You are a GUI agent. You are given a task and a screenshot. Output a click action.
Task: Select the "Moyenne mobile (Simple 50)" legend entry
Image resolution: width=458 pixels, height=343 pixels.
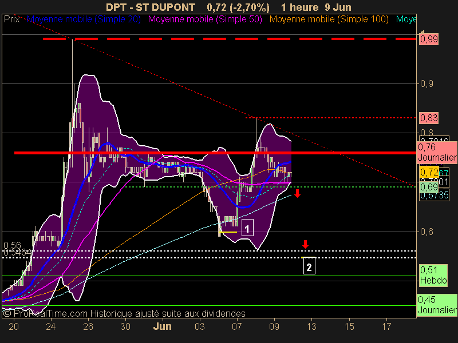click(205, 19)
